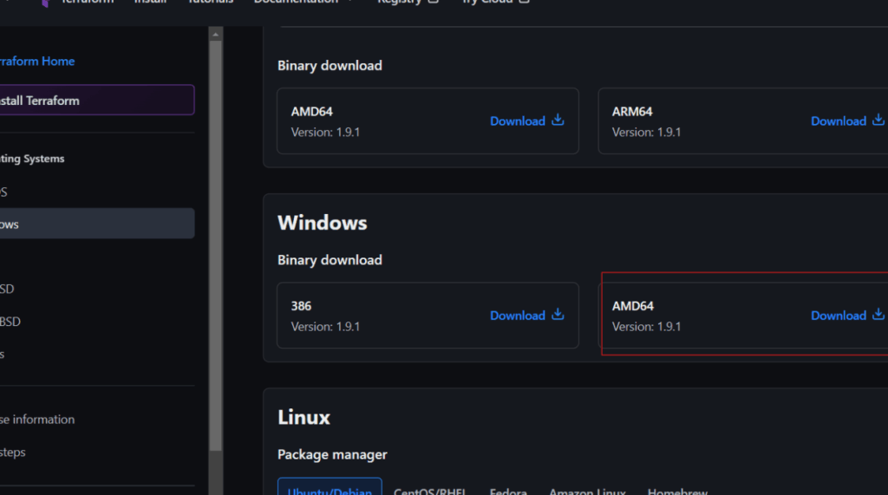This screenshot has height=495, width=888.
Task: Click the external-link icon next to Try Cloud
Action: pos(523,3)
